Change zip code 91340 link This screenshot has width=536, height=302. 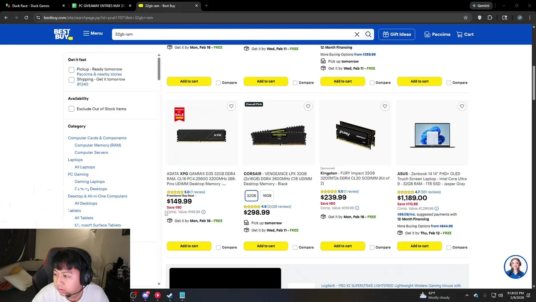click(x=82, y=84)
